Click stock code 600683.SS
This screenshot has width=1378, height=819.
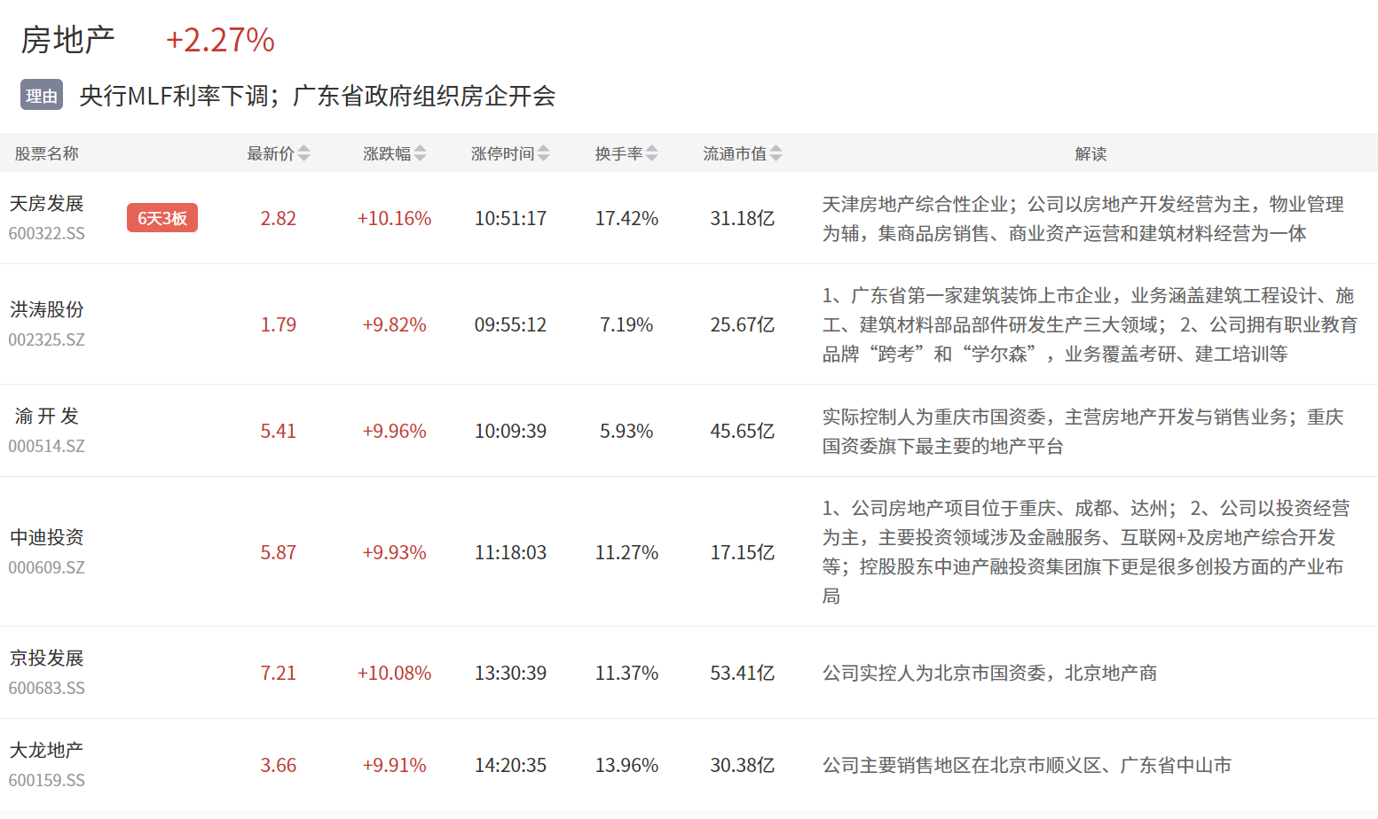(x=47, y=688)
